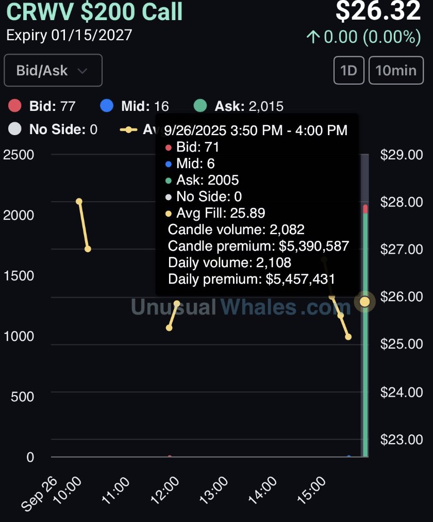Click the red bid segment atop the volume bar
The height and width of the screenshot is (522, 433).
365,208
